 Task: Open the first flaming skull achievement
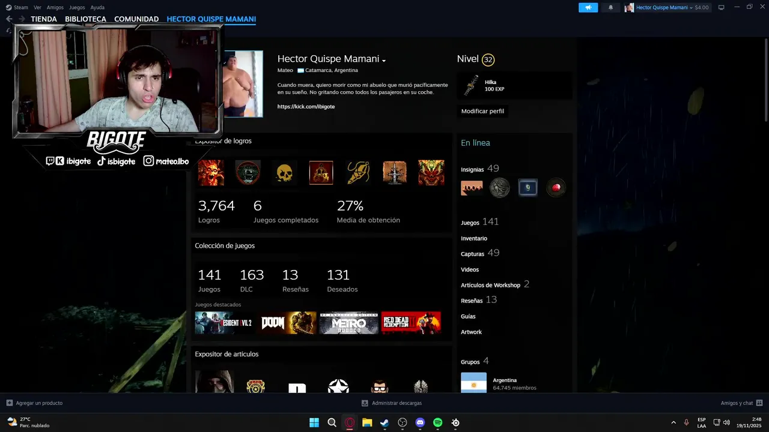(x=211, y=173)
